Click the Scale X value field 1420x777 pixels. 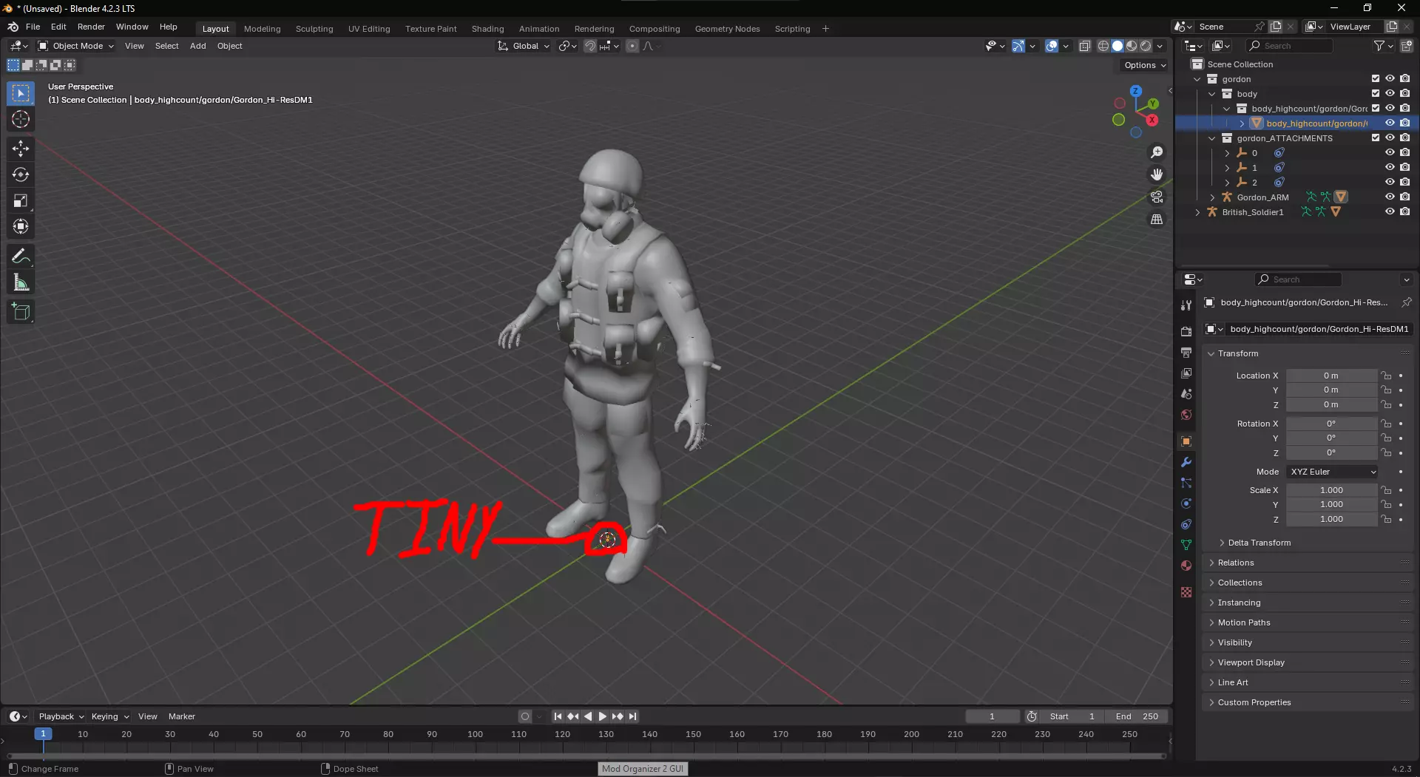click(x=1331, y=490)
